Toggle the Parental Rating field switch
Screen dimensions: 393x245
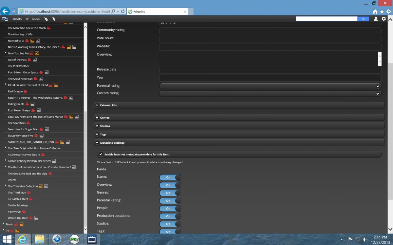tap(170, 201)
